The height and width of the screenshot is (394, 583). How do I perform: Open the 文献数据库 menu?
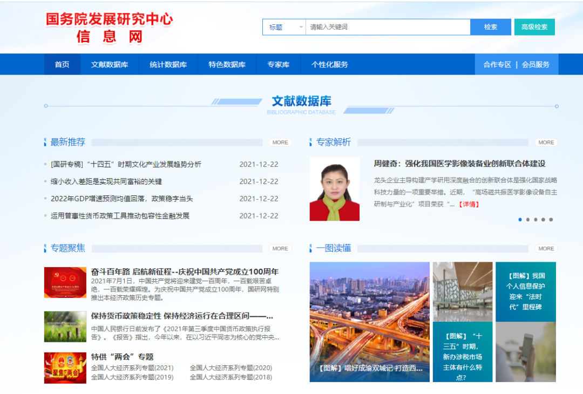pos(110,64)
